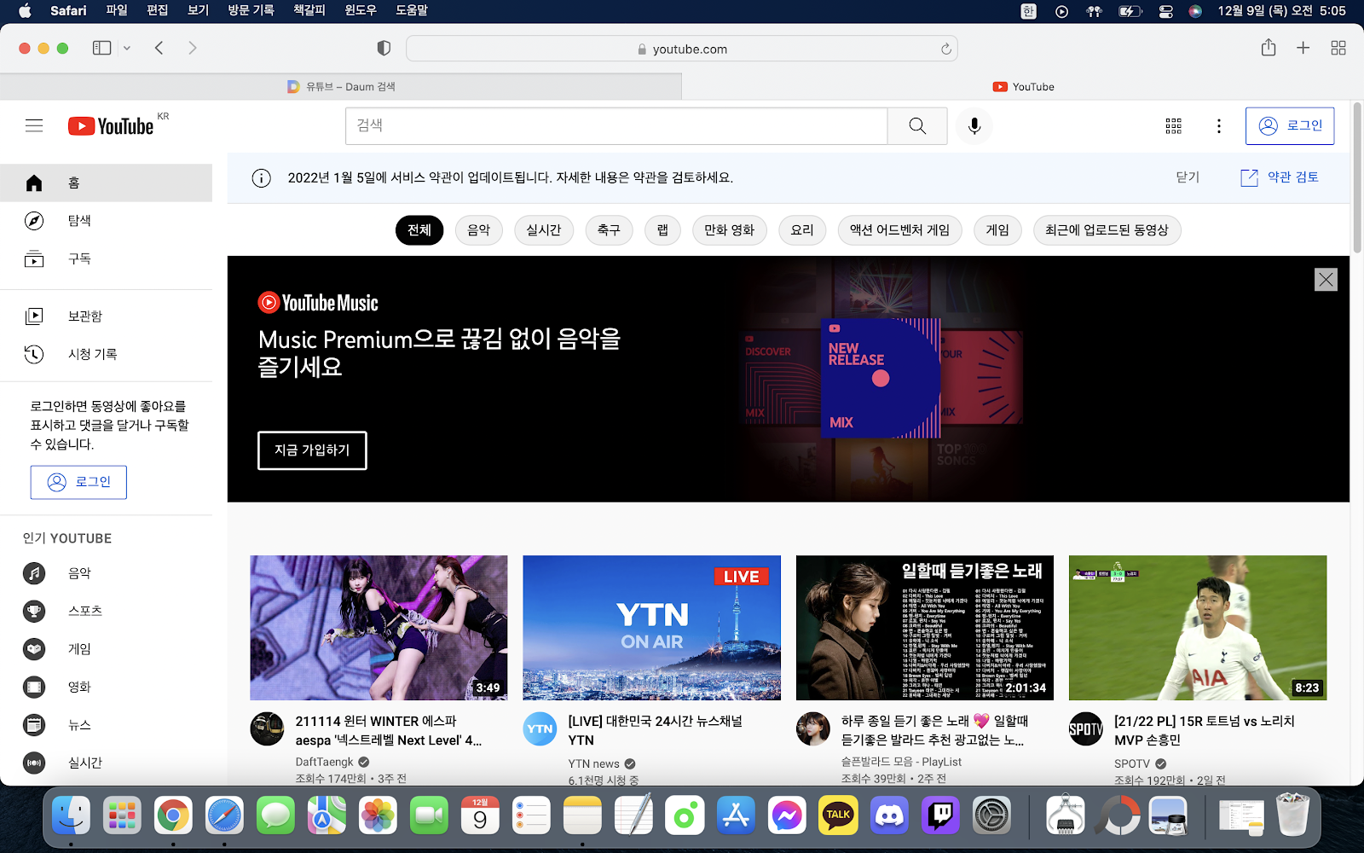Select the 랩 filter chip
The width and height of the screenshot is (1364, 853).
pyautogui.click(x=662, y=230)
